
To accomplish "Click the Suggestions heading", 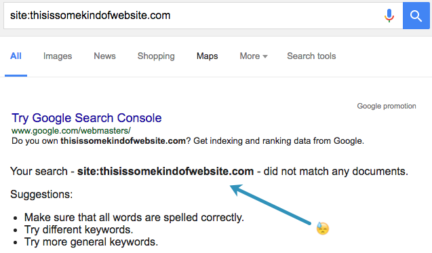I will click(x=41, y=194).
